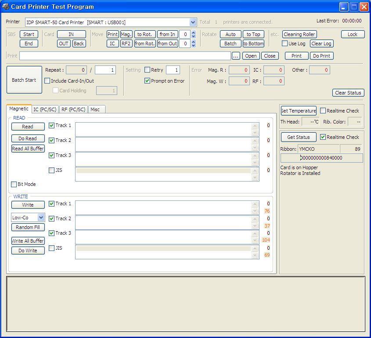Click the Print file path field
The image size is (371, 338).
click(x=125, y=56)
